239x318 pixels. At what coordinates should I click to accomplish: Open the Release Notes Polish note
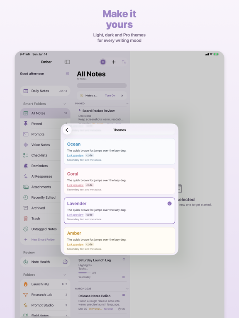click(x=102, y=303)
